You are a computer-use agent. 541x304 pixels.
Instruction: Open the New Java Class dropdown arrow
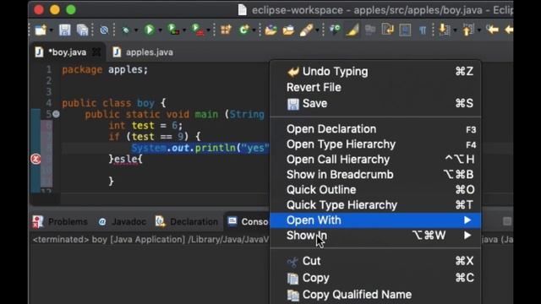(254, 30)
